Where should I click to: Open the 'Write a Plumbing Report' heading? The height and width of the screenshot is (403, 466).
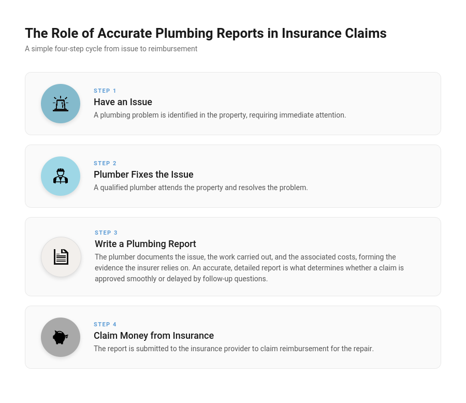pyautogui.click(x=145, y=244)
